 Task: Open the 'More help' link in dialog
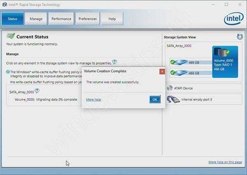tap(93, 100)
